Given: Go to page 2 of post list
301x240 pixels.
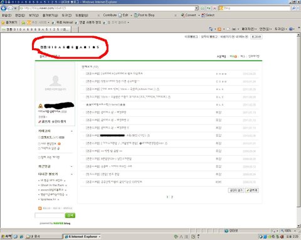Looking at the screenshot, I should 172,197.
